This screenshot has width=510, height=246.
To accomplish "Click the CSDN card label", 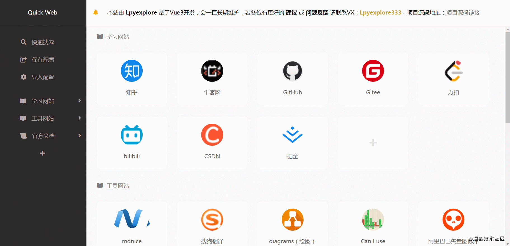I will (212, 156).
